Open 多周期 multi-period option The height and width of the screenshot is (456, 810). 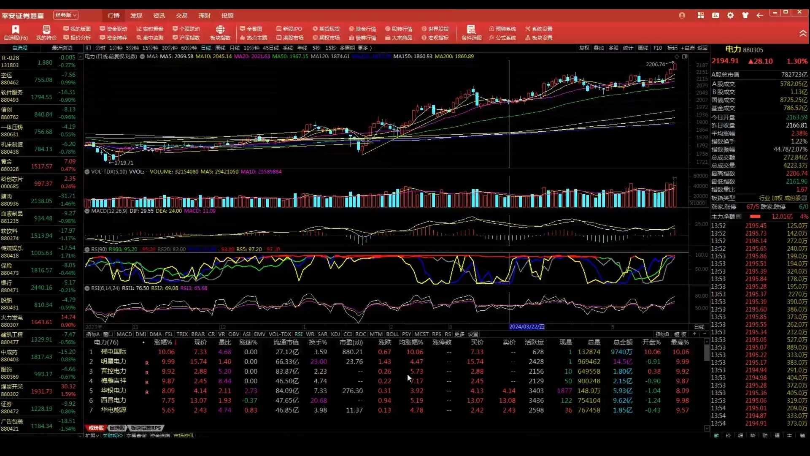[347, 48]
